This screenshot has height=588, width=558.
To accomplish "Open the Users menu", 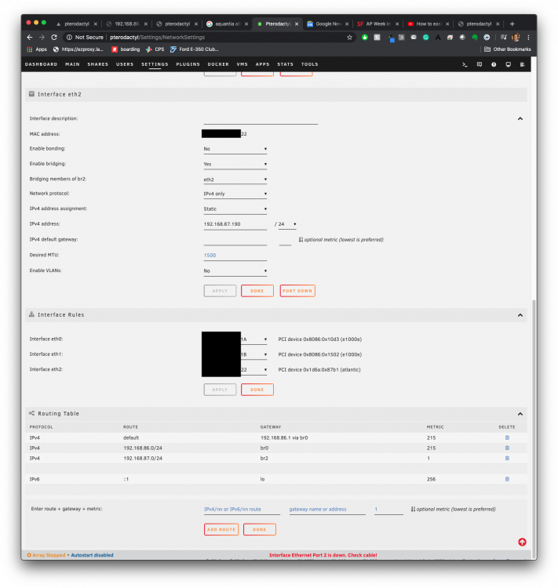I will click(125, 64).
